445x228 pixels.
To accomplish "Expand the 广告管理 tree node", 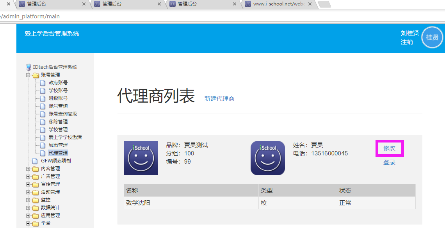I will [28, 176].
